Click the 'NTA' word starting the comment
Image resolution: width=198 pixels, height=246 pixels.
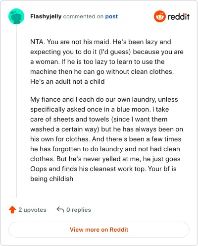37,42
